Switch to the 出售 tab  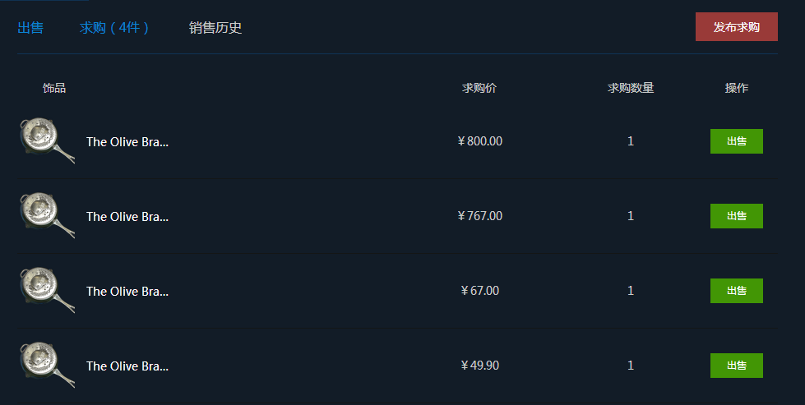[30, 28]
